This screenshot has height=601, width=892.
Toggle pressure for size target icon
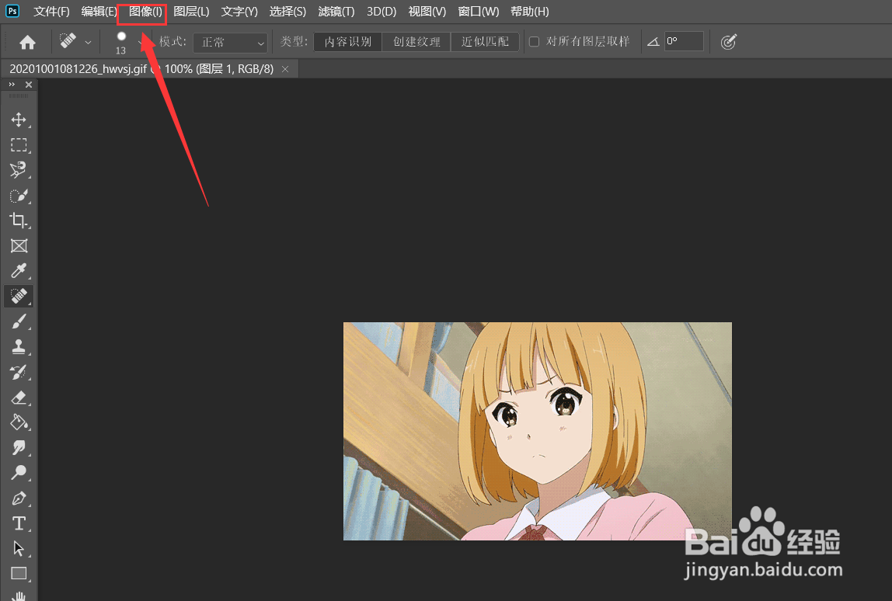(728, 41)
